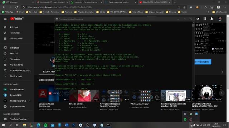The height and width of the screenshot is (128, 229).
Task: Open the YouTube apps grid icon
Action: (205, 19)
